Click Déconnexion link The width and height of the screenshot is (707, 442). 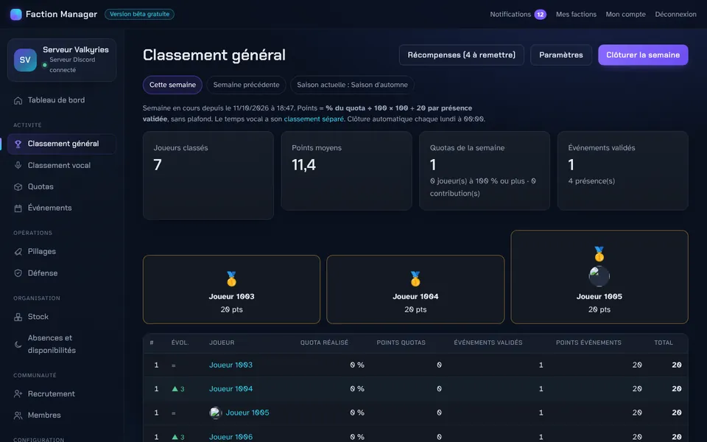[x=675, y=15]
